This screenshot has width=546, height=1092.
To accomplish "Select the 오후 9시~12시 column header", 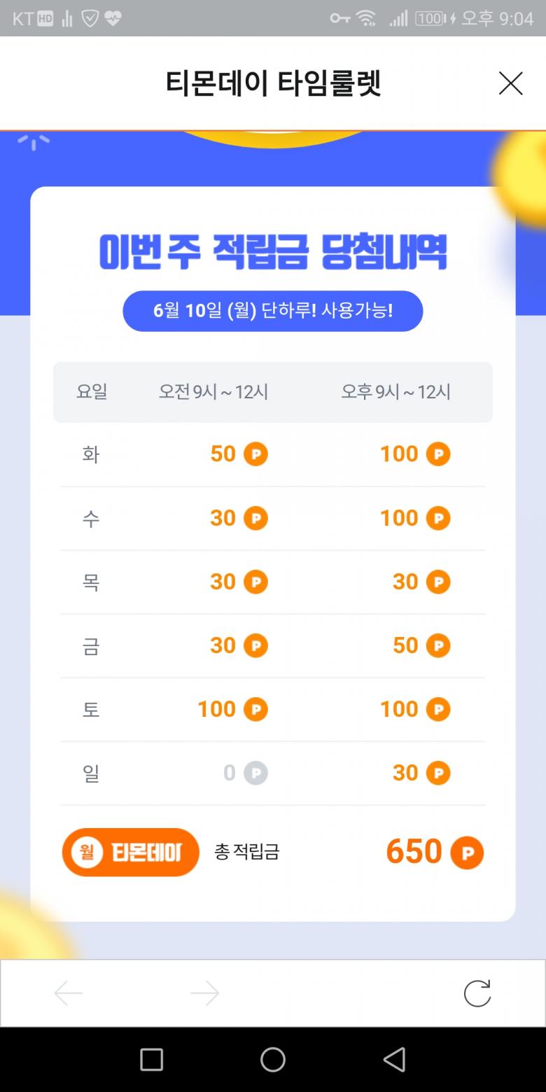I will (395, 392).
